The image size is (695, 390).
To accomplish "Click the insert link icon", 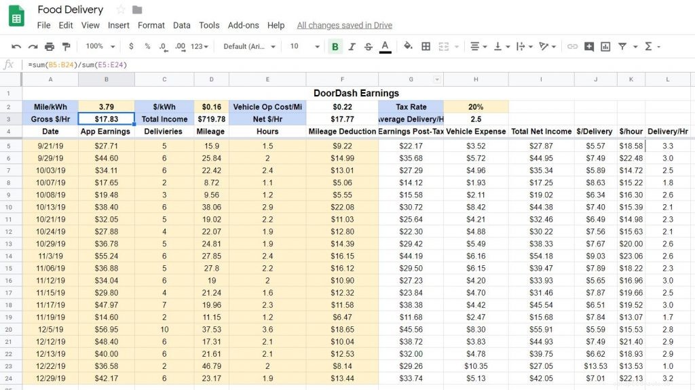I will 572,46.
